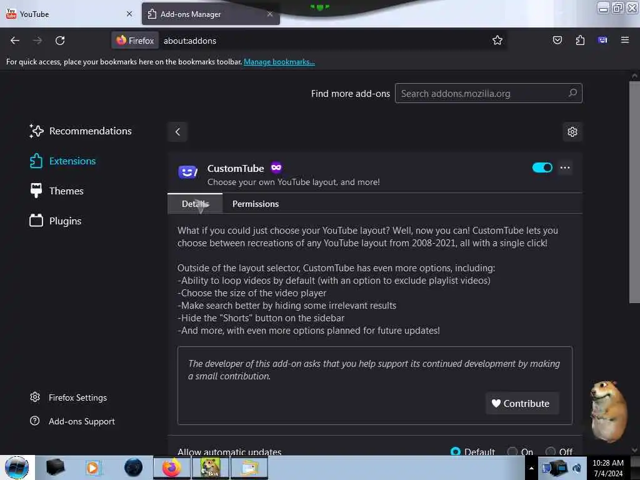The width and height of the screenshot is (640, 480).
Task: Open the Pocket save icon in the toolbar
Action: tap(557, 41)
